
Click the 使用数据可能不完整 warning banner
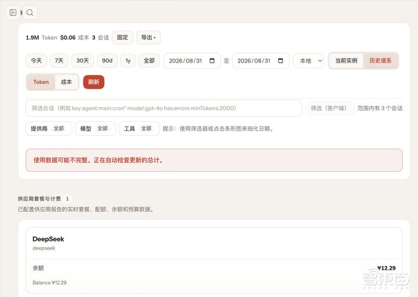[214, 160]
